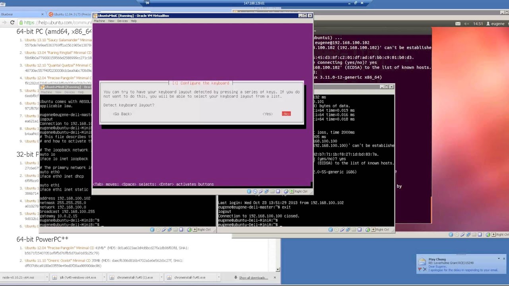Click optical drive icon in UbuntuMiniC status bar

[255, 191]
